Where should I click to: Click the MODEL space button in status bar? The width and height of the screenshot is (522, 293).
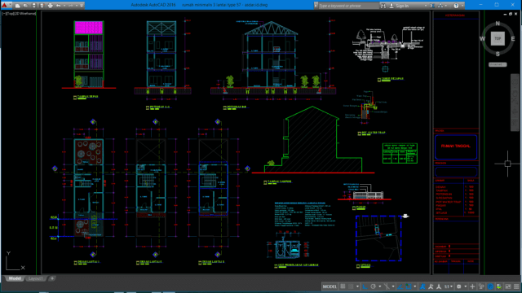click(330, 286)
